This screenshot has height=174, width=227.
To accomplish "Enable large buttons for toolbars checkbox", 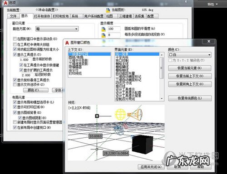I will click(15, 44).
